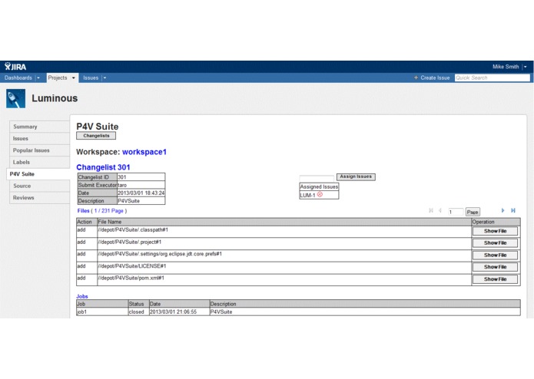Click the file name //depot/P4VSuite/.project#1

click(x=129, y=242)
